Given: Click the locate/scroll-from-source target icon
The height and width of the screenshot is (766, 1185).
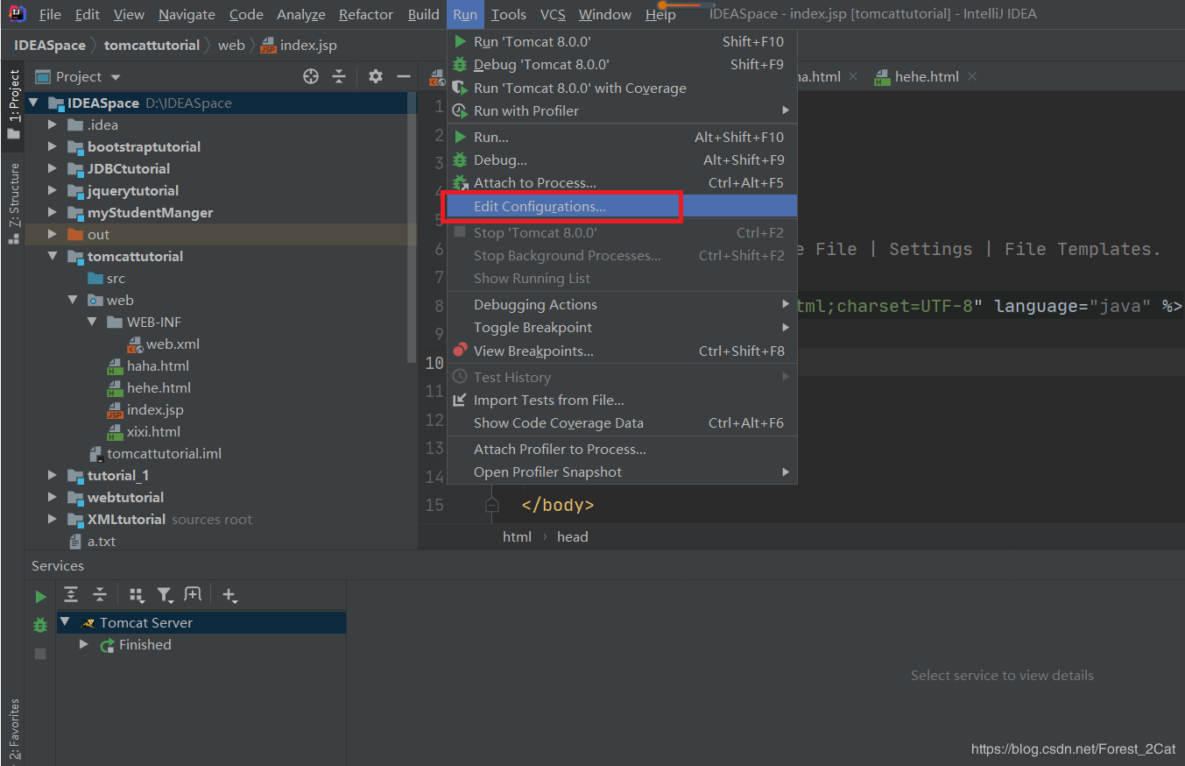Looking at the screenshot, I should (x=311, y=77).
